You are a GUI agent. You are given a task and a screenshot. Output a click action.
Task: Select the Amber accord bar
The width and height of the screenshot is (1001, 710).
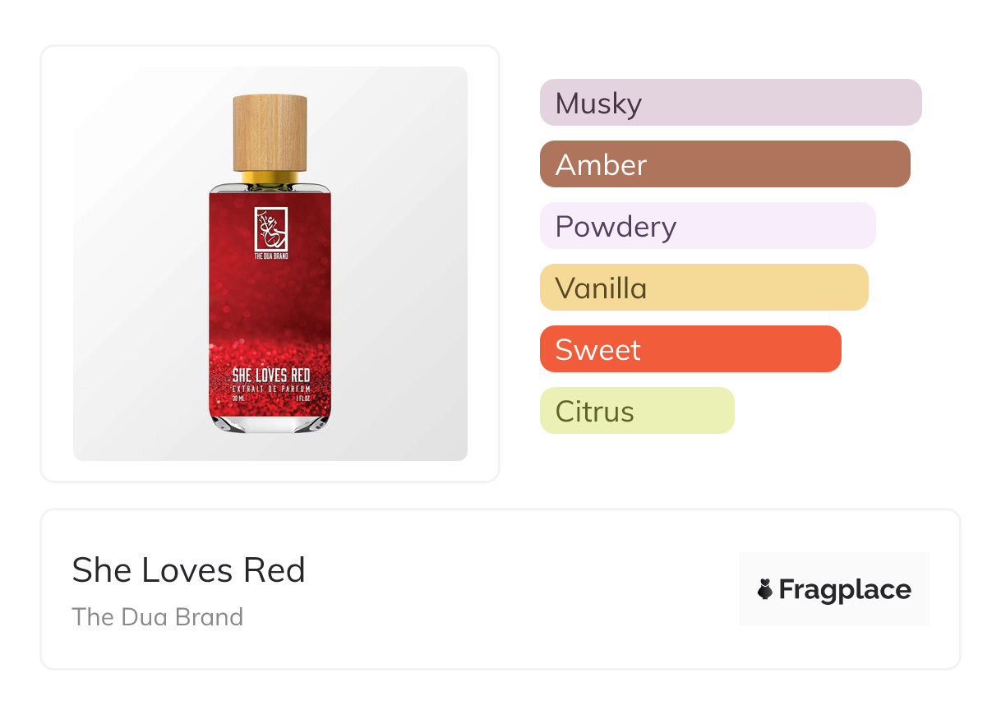point(724,164)
